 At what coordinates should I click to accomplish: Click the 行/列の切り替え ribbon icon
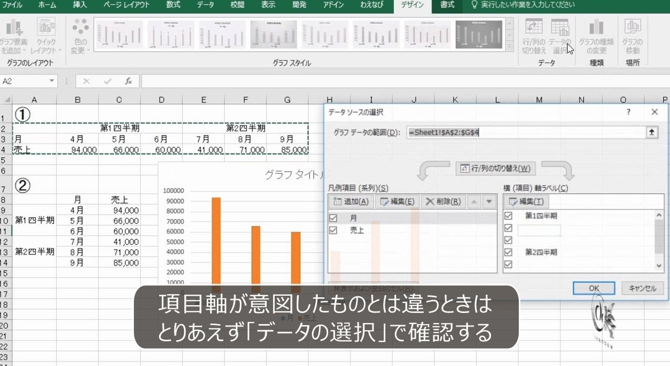click(x=533, y=33)
